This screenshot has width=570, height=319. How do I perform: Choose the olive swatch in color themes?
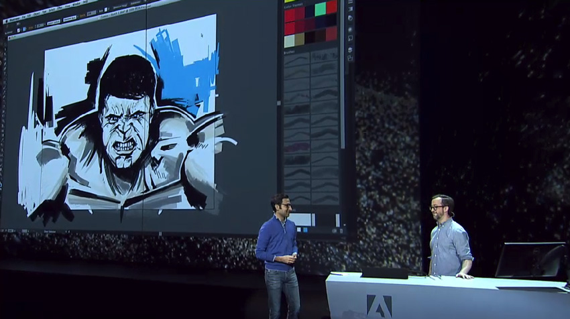(300, 39)
